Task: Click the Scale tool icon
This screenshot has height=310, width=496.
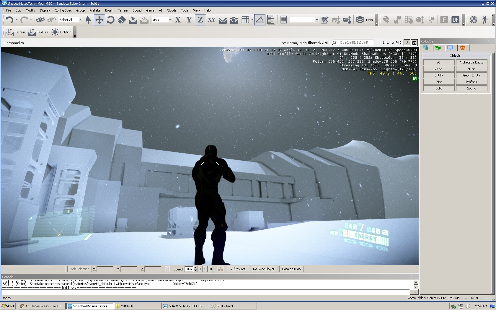Action: pyautogui.click(x=122, y=20)
